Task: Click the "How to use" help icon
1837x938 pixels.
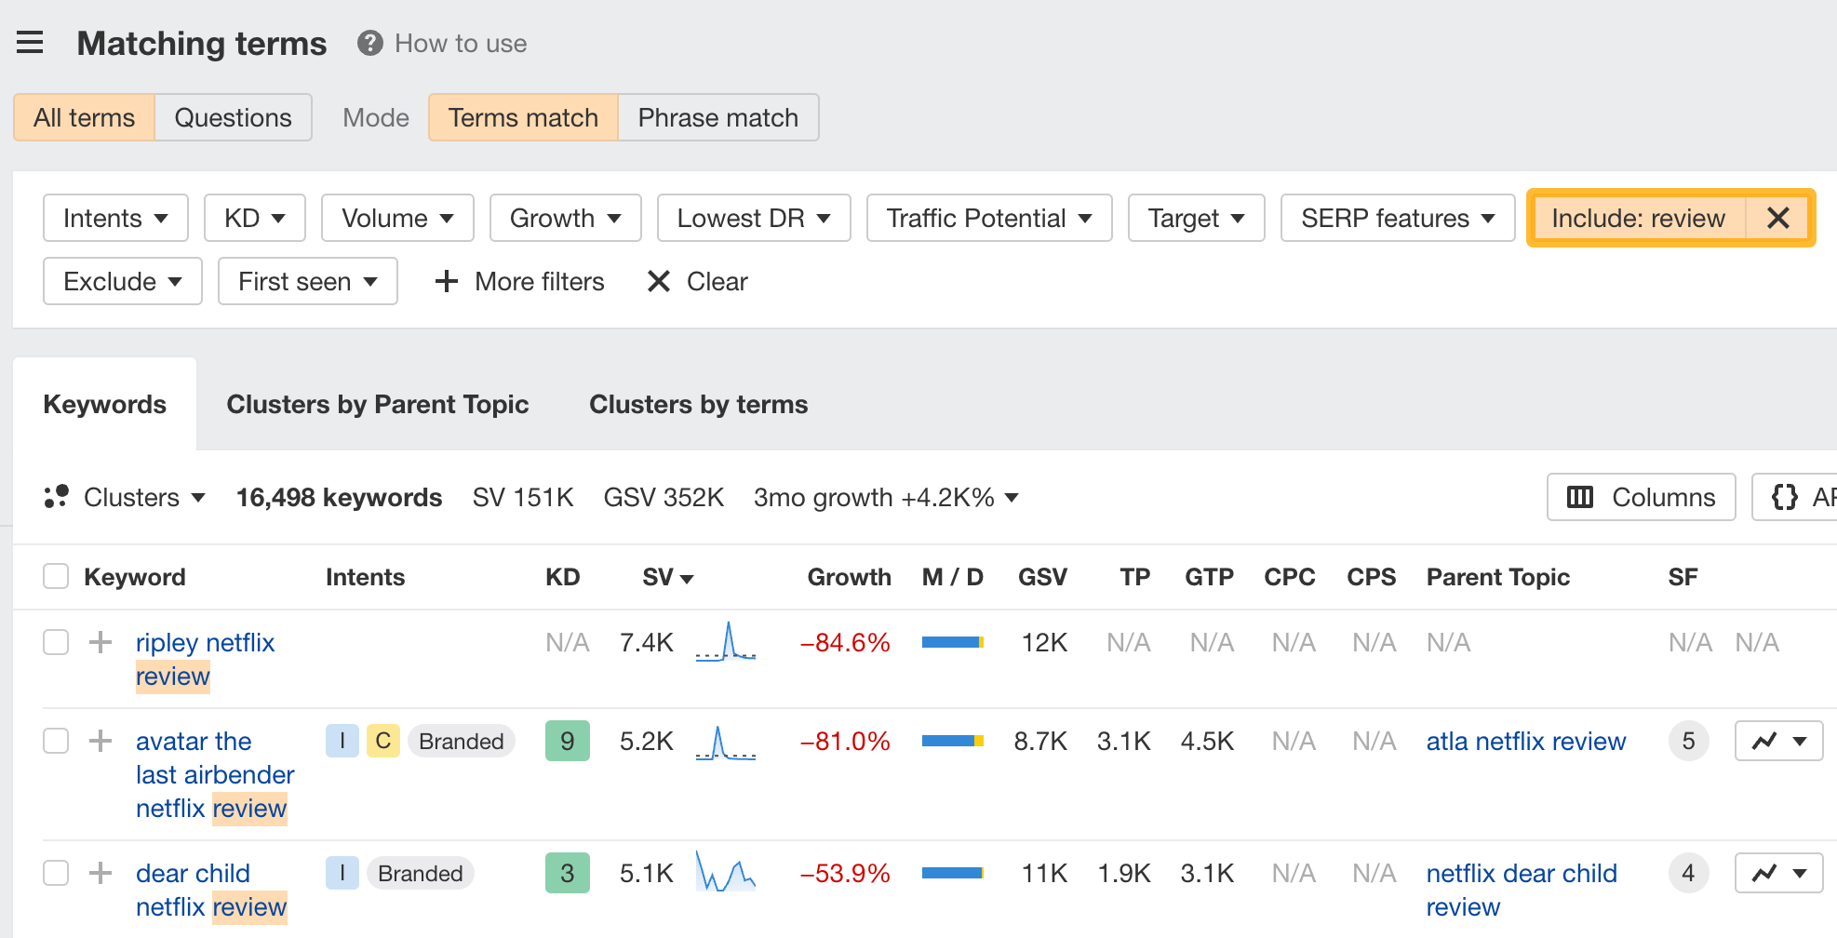Action: (369, 43)
